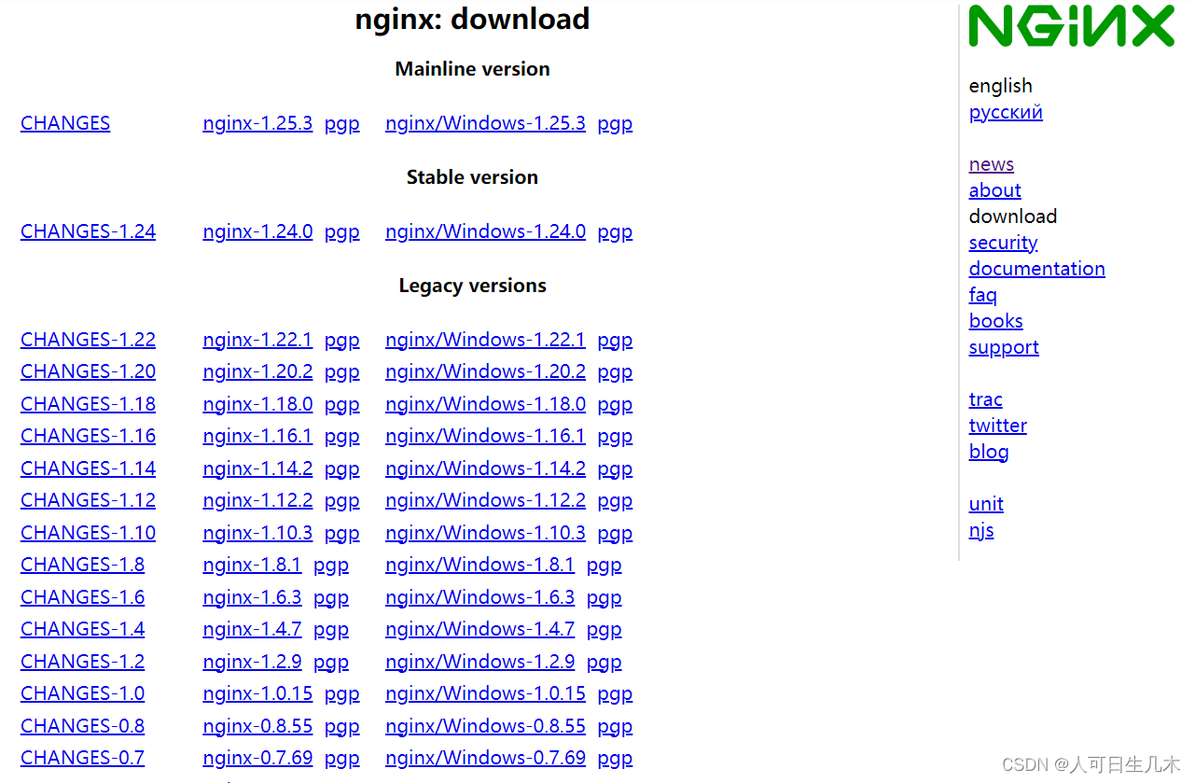
Task: Click the NGINX logo
Action: pyautogui.click(x=1071, y=26)
